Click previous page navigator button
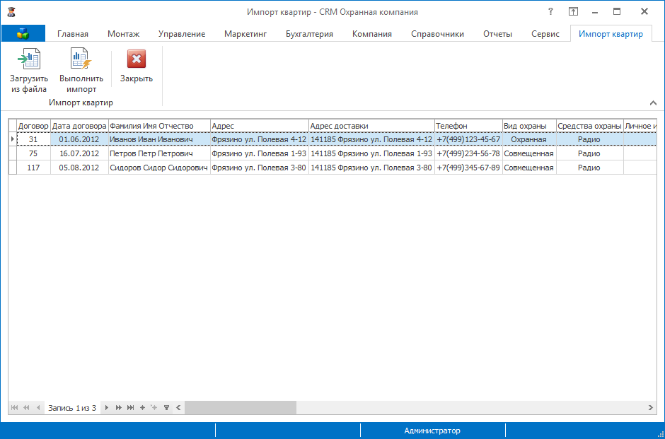The image size is (665, 439). (26, 408)
